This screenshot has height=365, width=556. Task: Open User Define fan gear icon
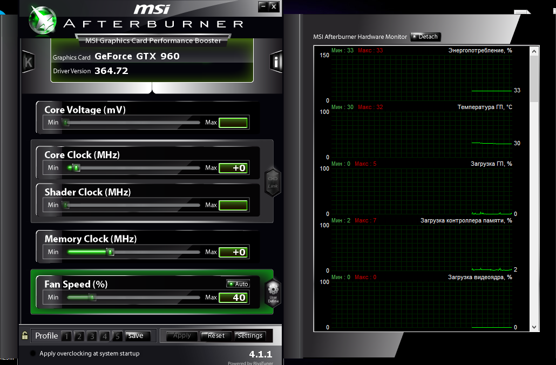pyautogui.click(x=273, y=293)
